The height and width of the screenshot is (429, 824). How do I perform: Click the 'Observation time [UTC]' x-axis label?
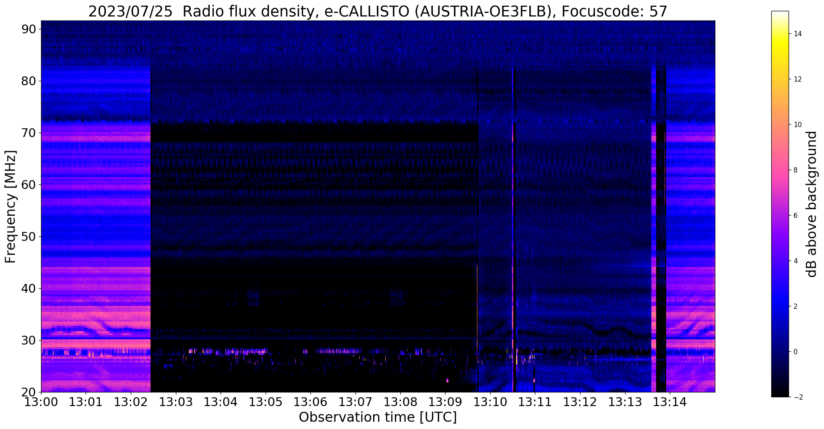(378, 417)
